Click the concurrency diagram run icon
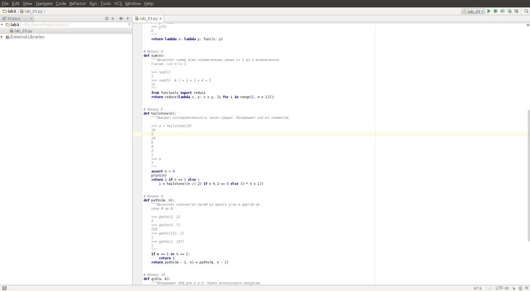Screen dimensions: 530x291 (516, 11)
